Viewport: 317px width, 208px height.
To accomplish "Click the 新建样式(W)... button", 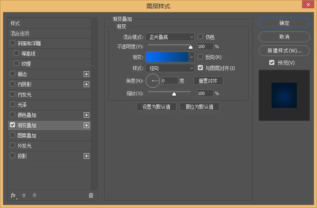I will click(x=284, y=51).
